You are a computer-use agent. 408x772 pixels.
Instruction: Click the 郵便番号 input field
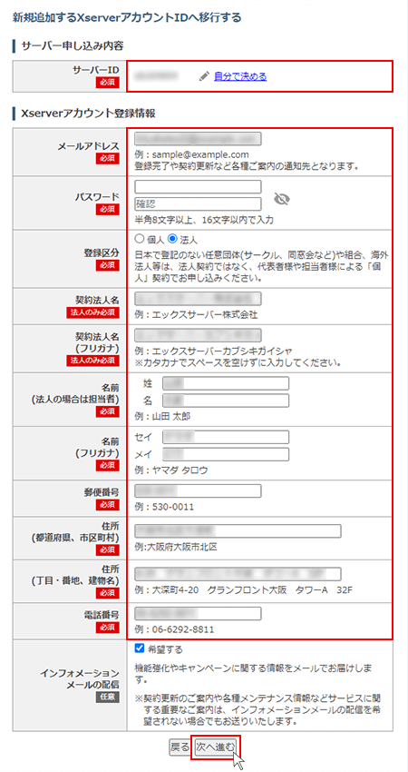click(x=198, y=491)
